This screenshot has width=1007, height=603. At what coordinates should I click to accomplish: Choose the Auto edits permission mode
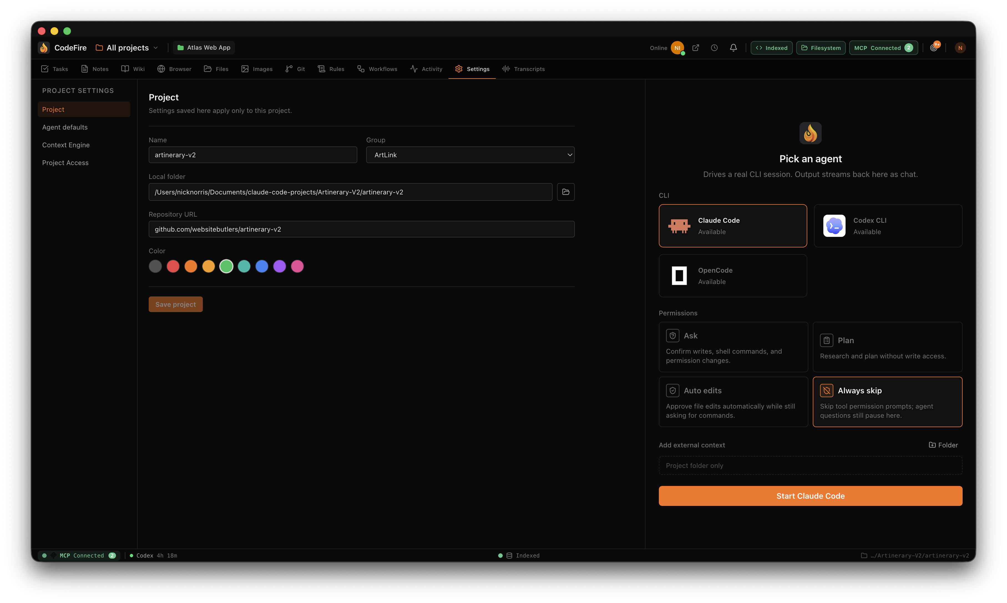tap(733, 402)
